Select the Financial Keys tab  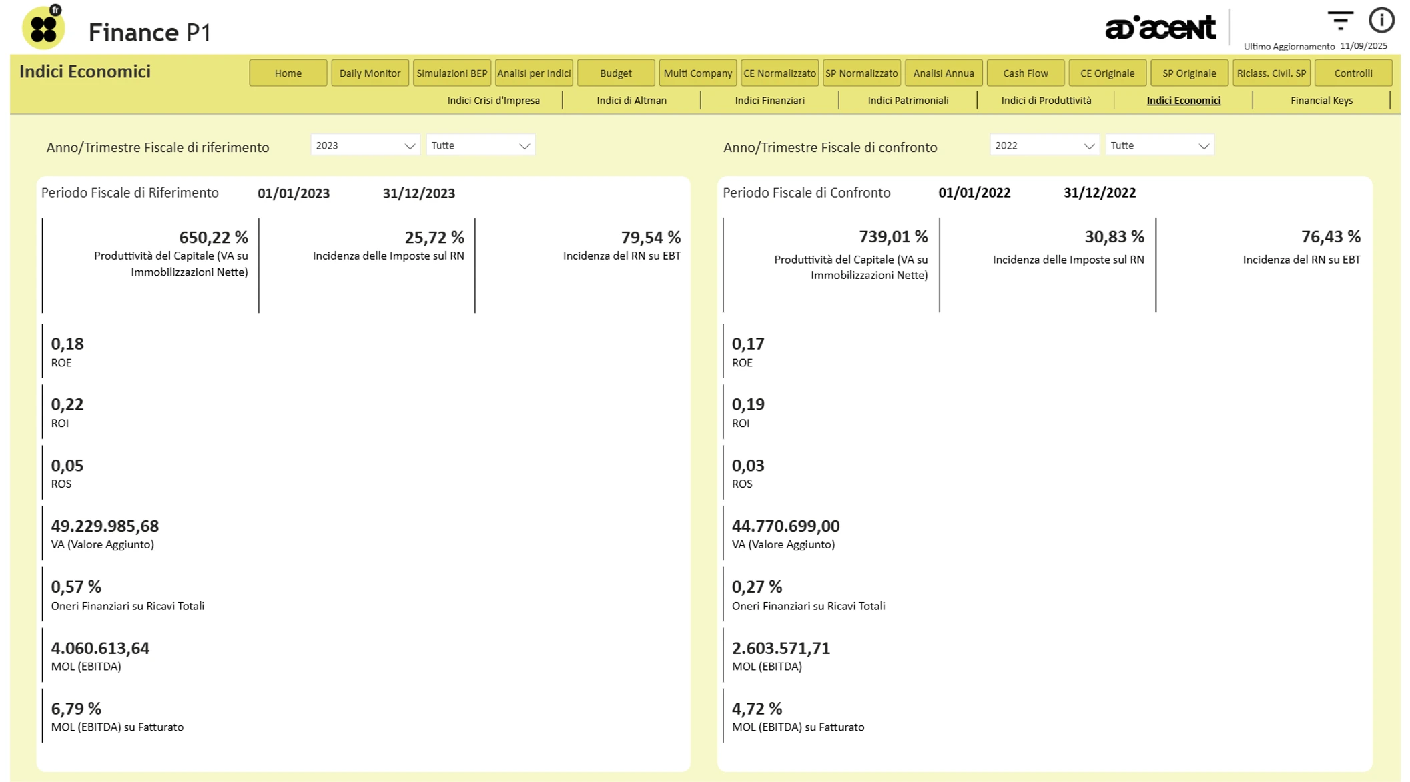click(1321, 101)
